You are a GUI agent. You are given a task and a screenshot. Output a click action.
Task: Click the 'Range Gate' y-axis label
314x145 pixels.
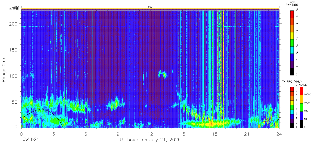[x=4, y=69]
